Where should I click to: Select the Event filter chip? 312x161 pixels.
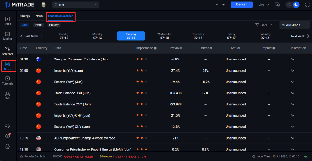pos(38,25)
